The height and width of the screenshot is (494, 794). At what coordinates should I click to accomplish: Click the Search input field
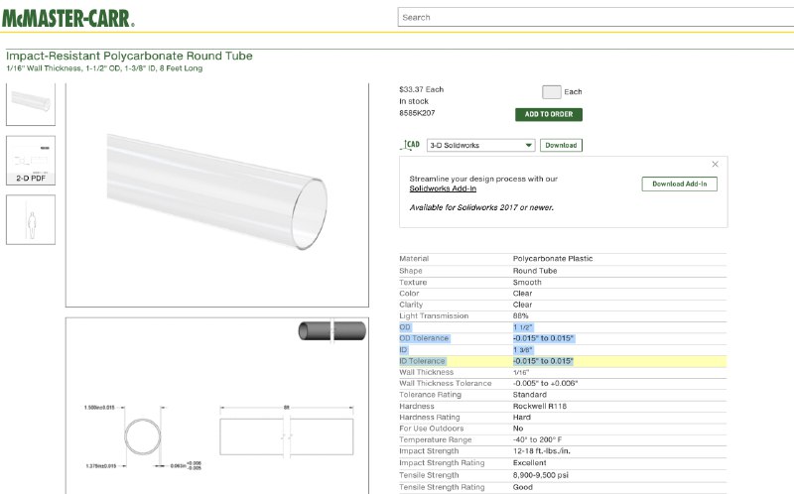pos(595,17)
